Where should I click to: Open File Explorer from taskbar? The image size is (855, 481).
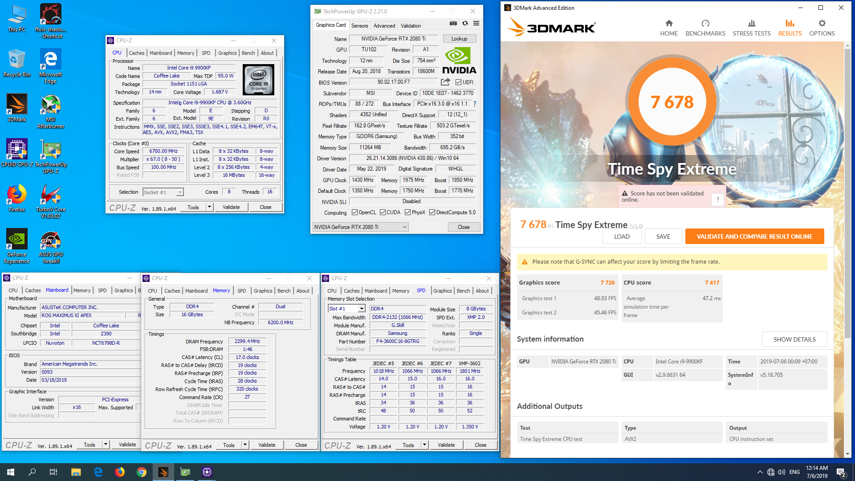pos(76,472)
